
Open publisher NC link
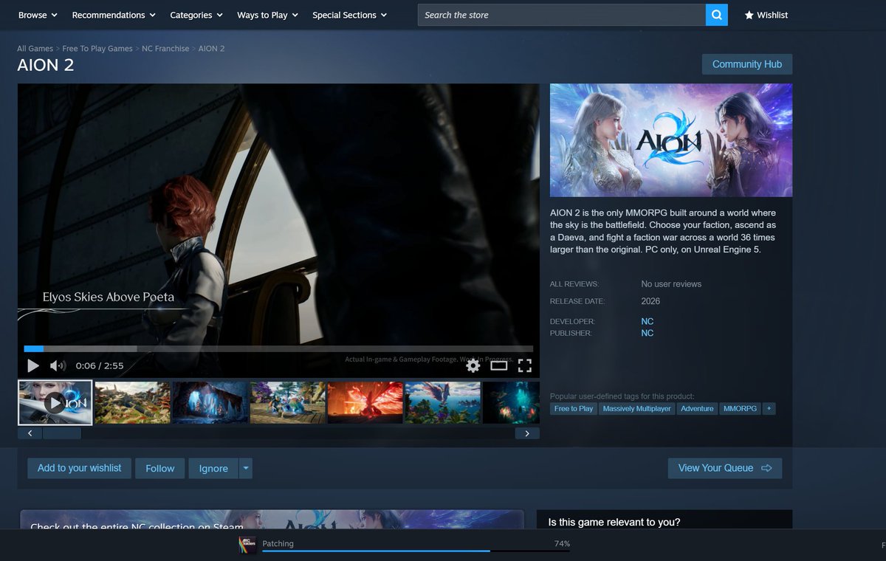[x=648, y=333]
